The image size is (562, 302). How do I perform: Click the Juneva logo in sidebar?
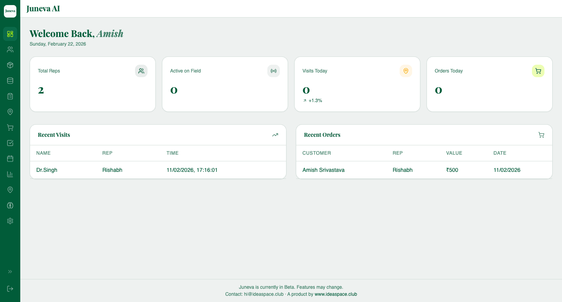coord(10,11)
